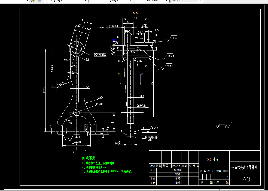
Task: Select the ZG45 material text in title block
Action: coord(212,159)
